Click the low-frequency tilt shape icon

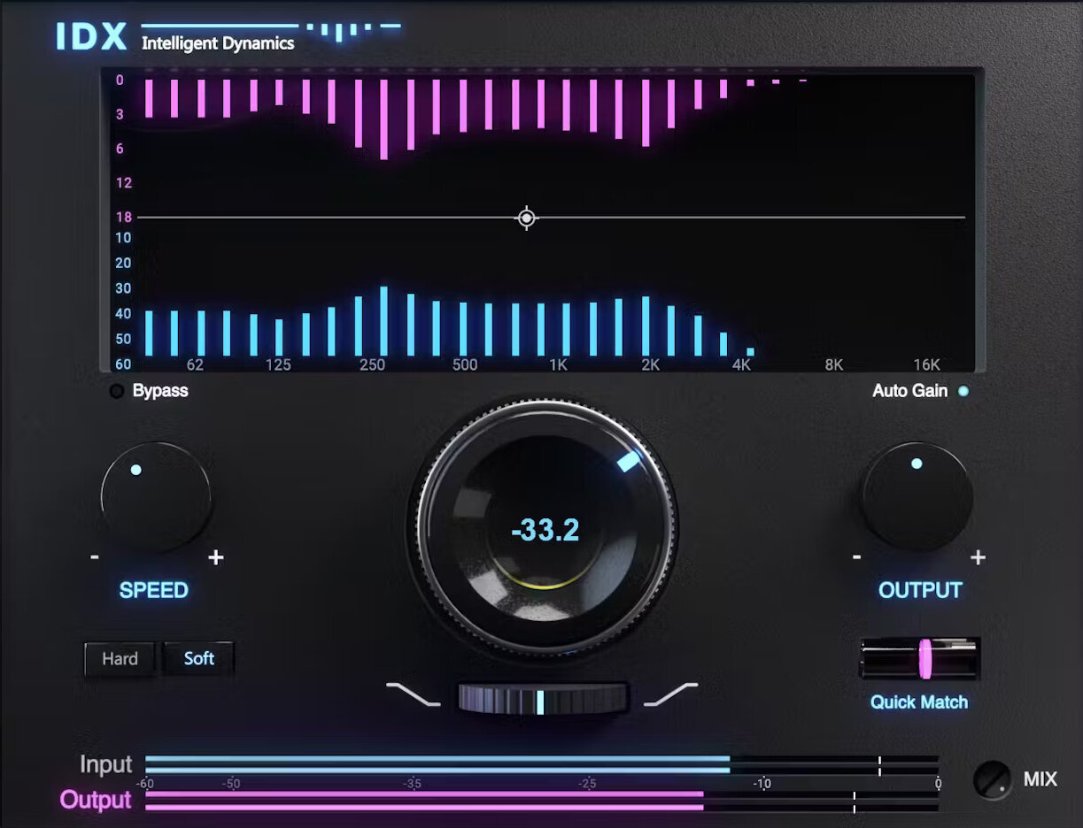coord(413,694)
